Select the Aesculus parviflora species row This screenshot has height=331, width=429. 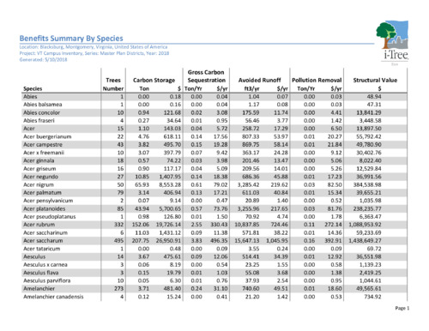(214, 280)
